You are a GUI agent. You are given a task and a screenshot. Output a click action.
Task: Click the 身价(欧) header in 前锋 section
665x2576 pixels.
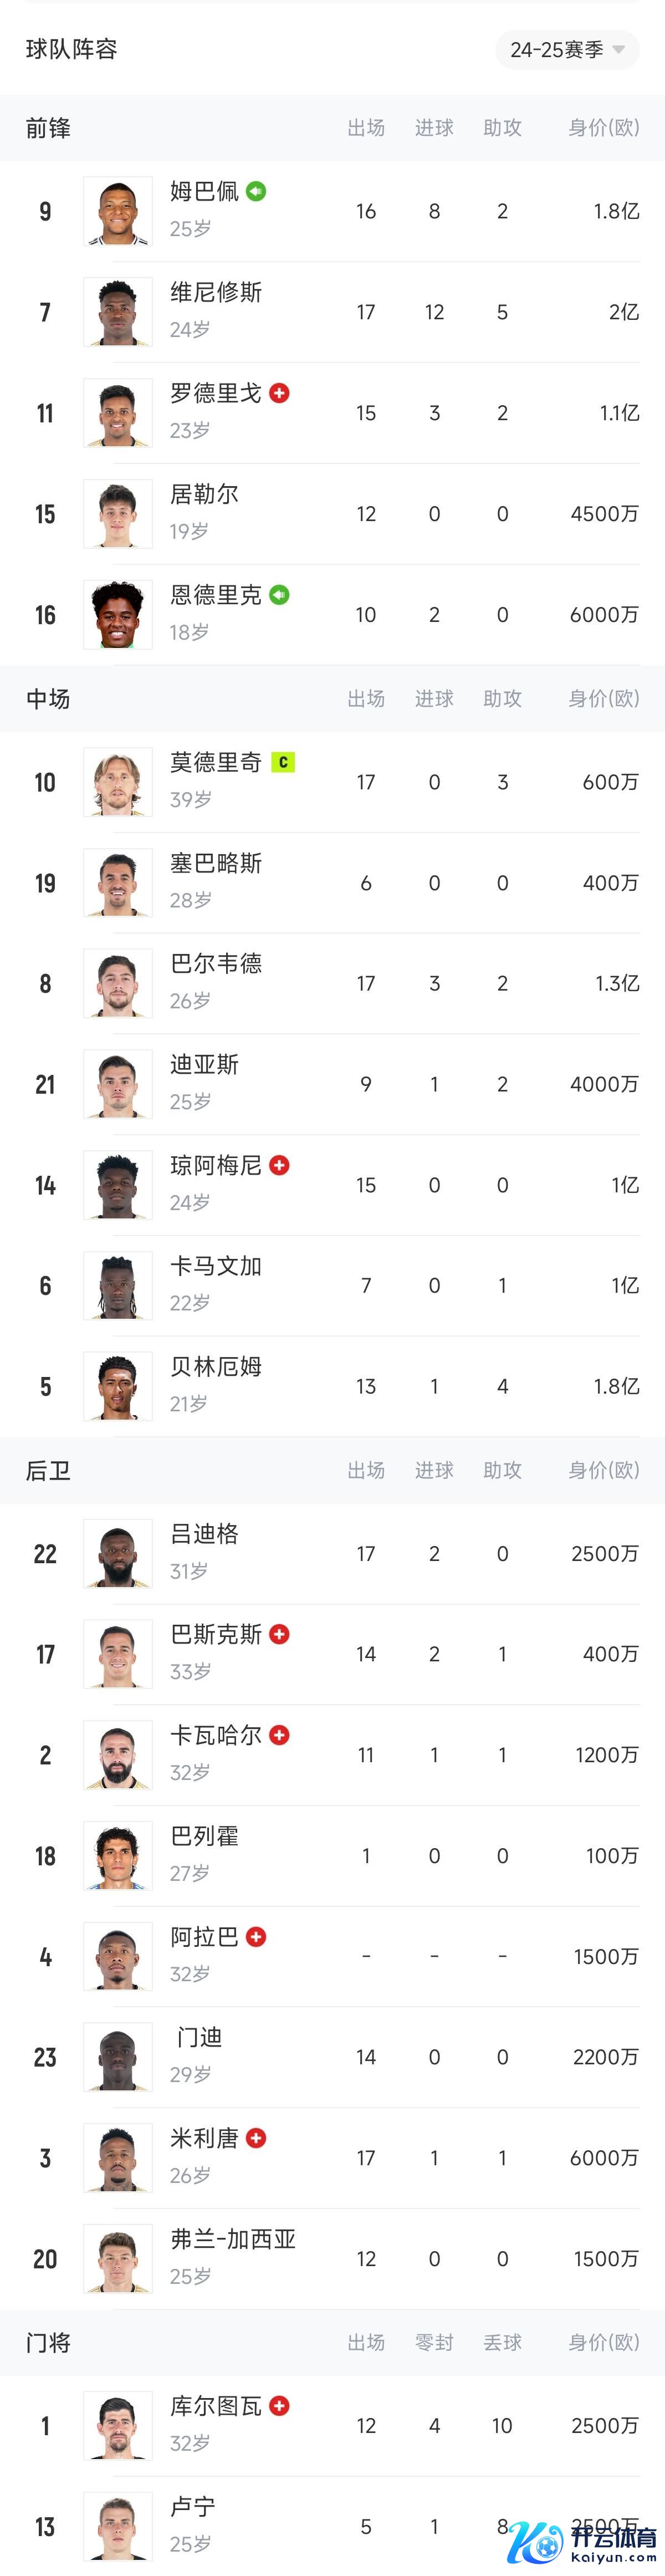point(603,128)
